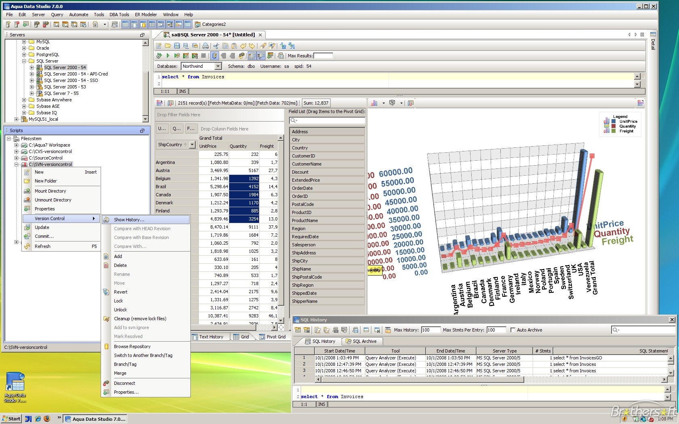
Task: Collapse the Filesystem tree node
Action: point(9,139)
